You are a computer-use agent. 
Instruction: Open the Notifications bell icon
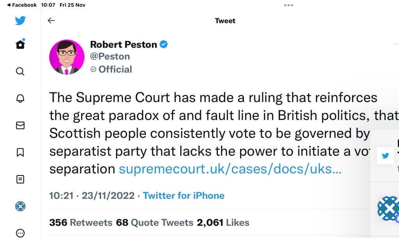click(20, 99)
